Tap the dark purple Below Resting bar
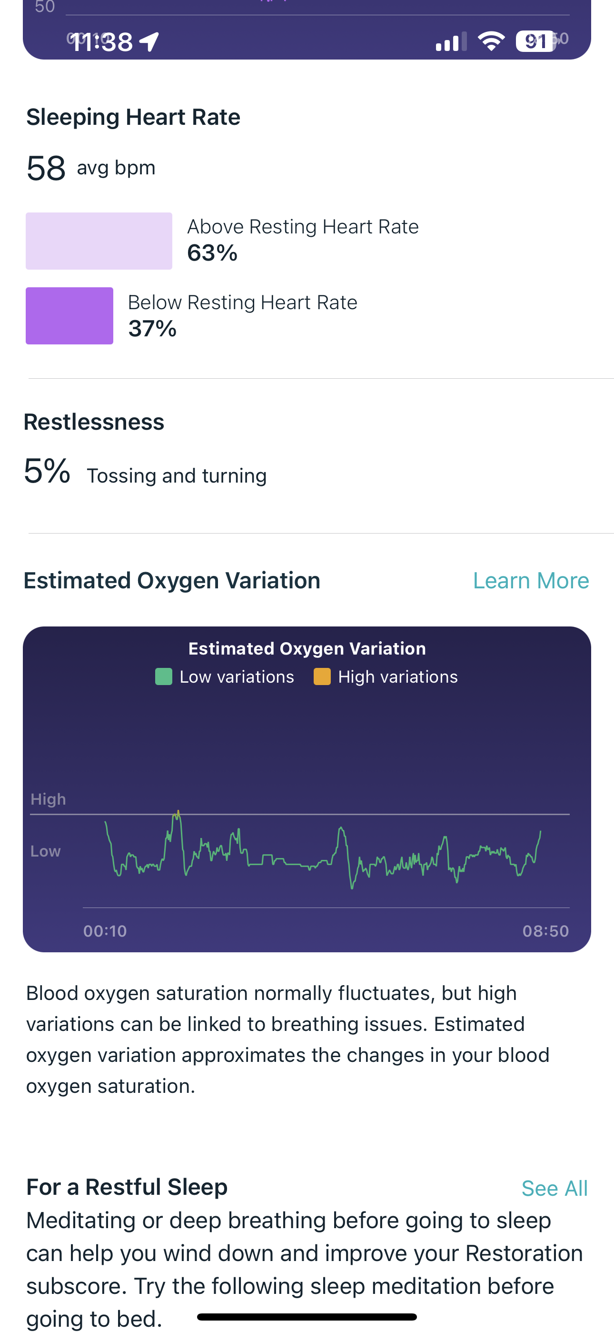614x1332 pixels. tap(69, 316)
